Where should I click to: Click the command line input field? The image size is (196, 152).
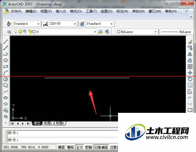click(x=62, y=140)
